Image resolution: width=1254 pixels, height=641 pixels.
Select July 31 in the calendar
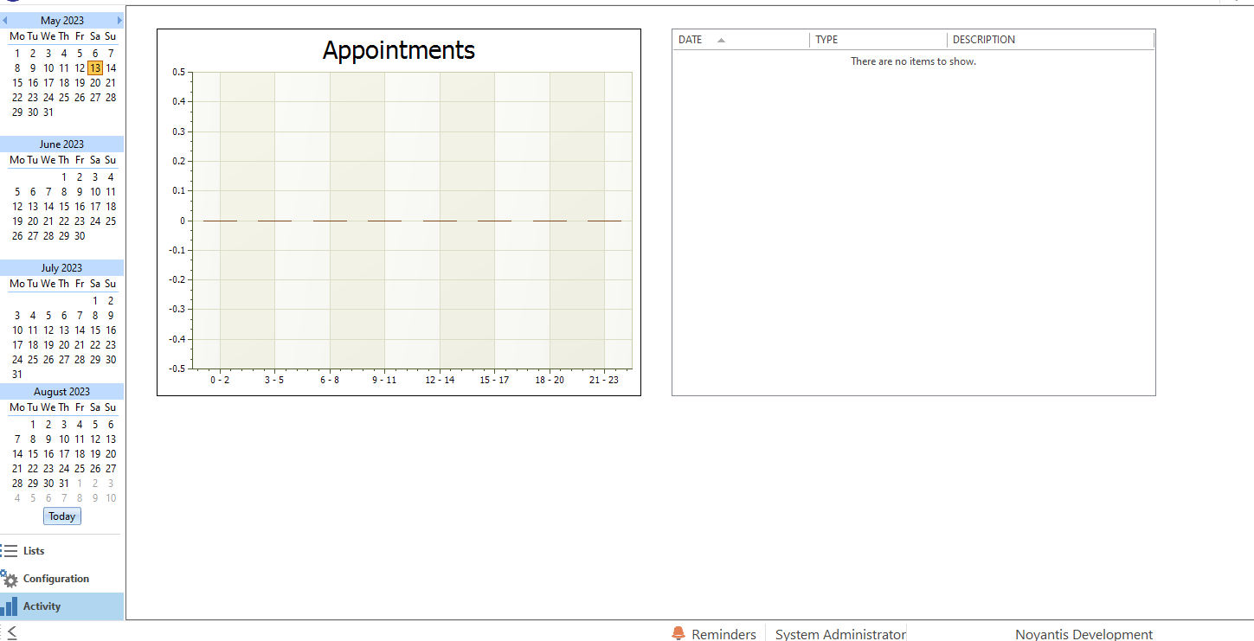point(17,375)
